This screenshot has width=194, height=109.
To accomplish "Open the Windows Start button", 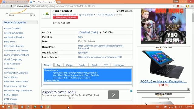I will point(3,107).
